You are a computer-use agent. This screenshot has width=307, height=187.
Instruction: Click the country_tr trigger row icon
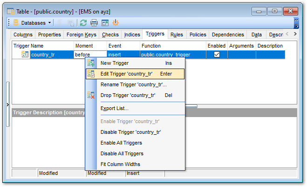pos(25,55)
